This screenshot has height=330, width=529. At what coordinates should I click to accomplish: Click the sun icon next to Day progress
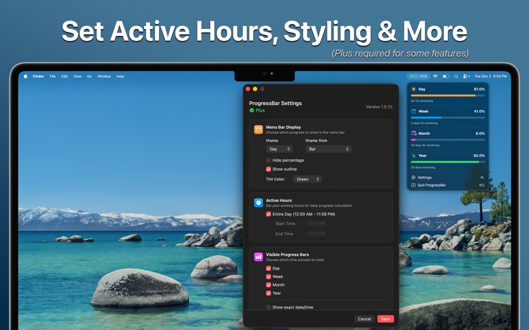[413, 89]
